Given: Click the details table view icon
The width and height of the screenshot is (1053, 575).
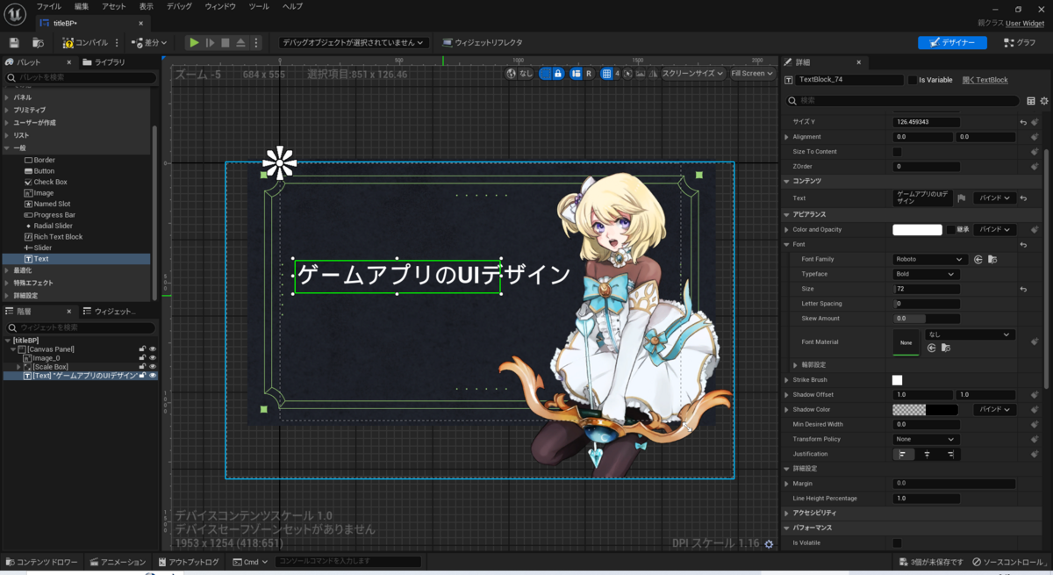Looking at the screenshot, I should tap(1031, 101).
